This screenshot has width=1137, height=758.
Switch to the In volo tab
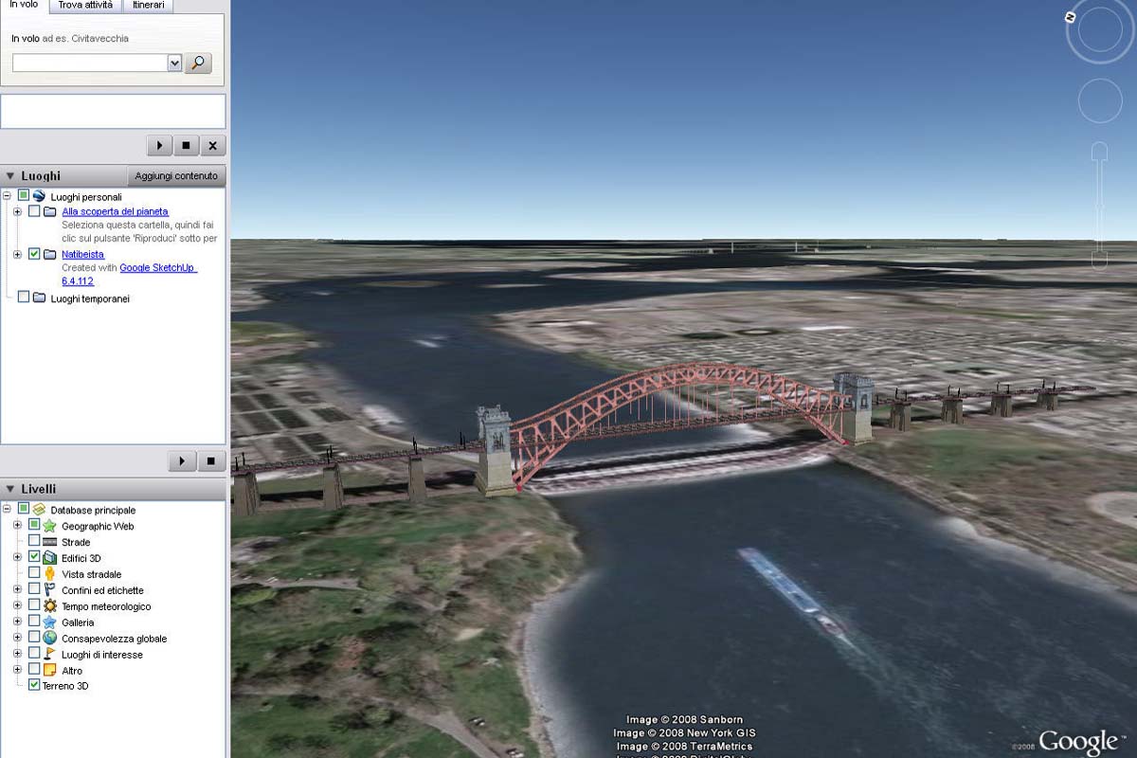pos(24,6)
